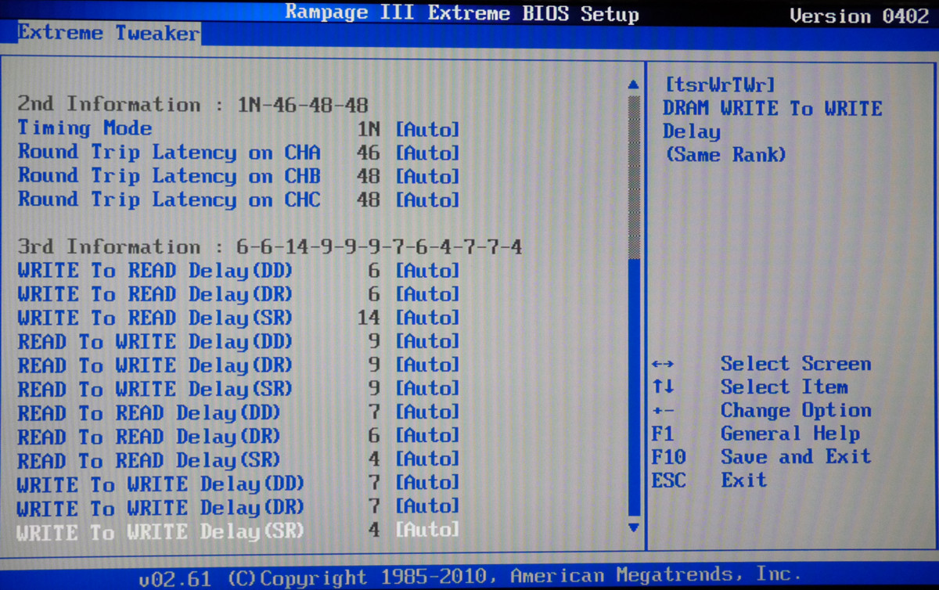Click the Rampage III Extreme BIOS Setup title
This screenshot has height=590, width=939.
[462, 13]
